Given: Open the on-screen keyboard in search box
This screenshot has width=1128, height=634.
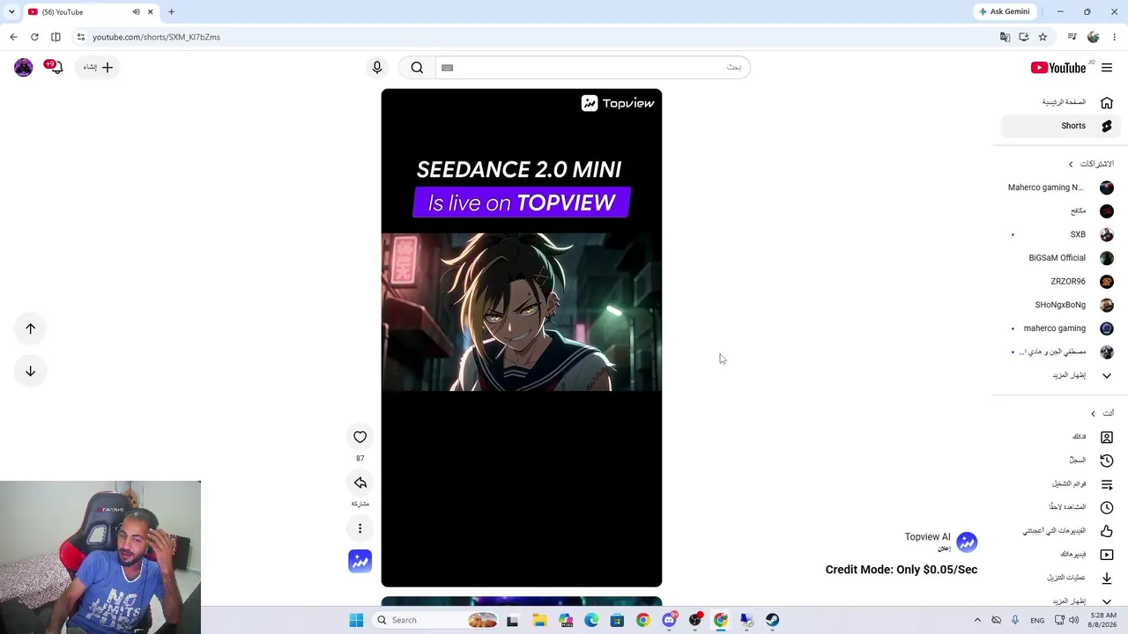Looking at the screenshot, I should point(447,68).
